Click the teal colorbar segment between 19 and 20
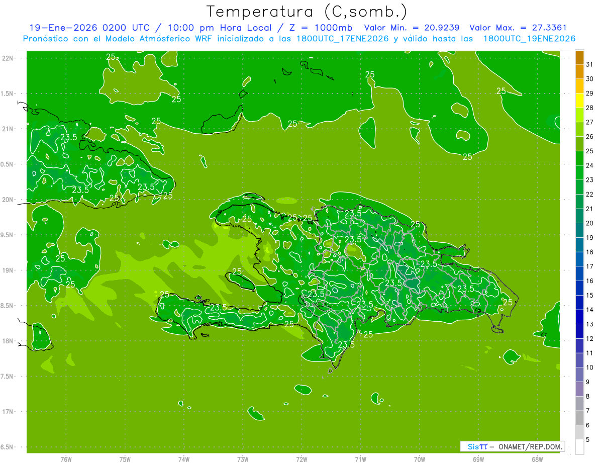 click(x=579, y=230)
